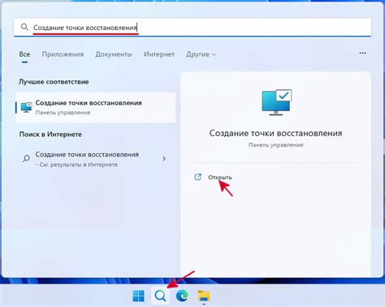Click the open-in-new-window icon beside Открыть

pyautogui.click(x=198, y=177)
